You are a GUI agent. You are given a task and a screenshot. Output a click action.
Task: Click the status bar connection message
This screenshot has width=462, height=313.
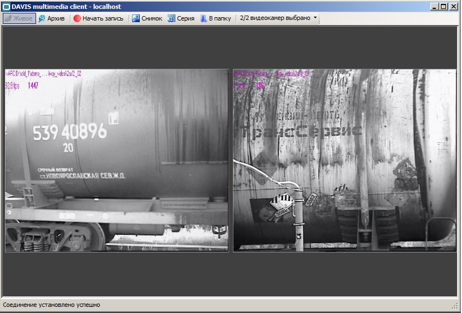[52, 305]
